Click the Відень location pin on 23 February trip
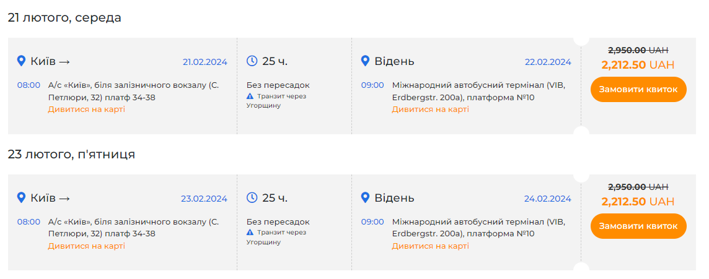This screenshot has height=279, width=709. click(x=366, y=198)
